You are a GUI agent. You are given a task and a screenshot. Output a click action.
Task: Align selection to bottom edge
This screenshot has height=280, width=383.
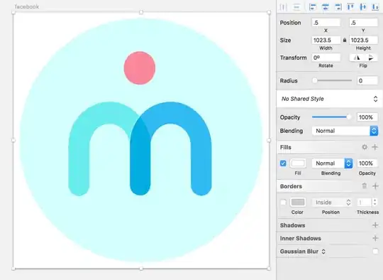[375, 7]
